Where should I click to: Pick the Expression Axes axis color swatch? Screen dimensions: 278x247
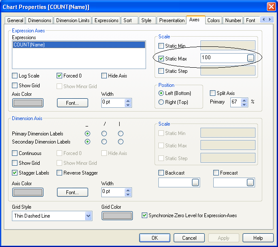(28, 103)
